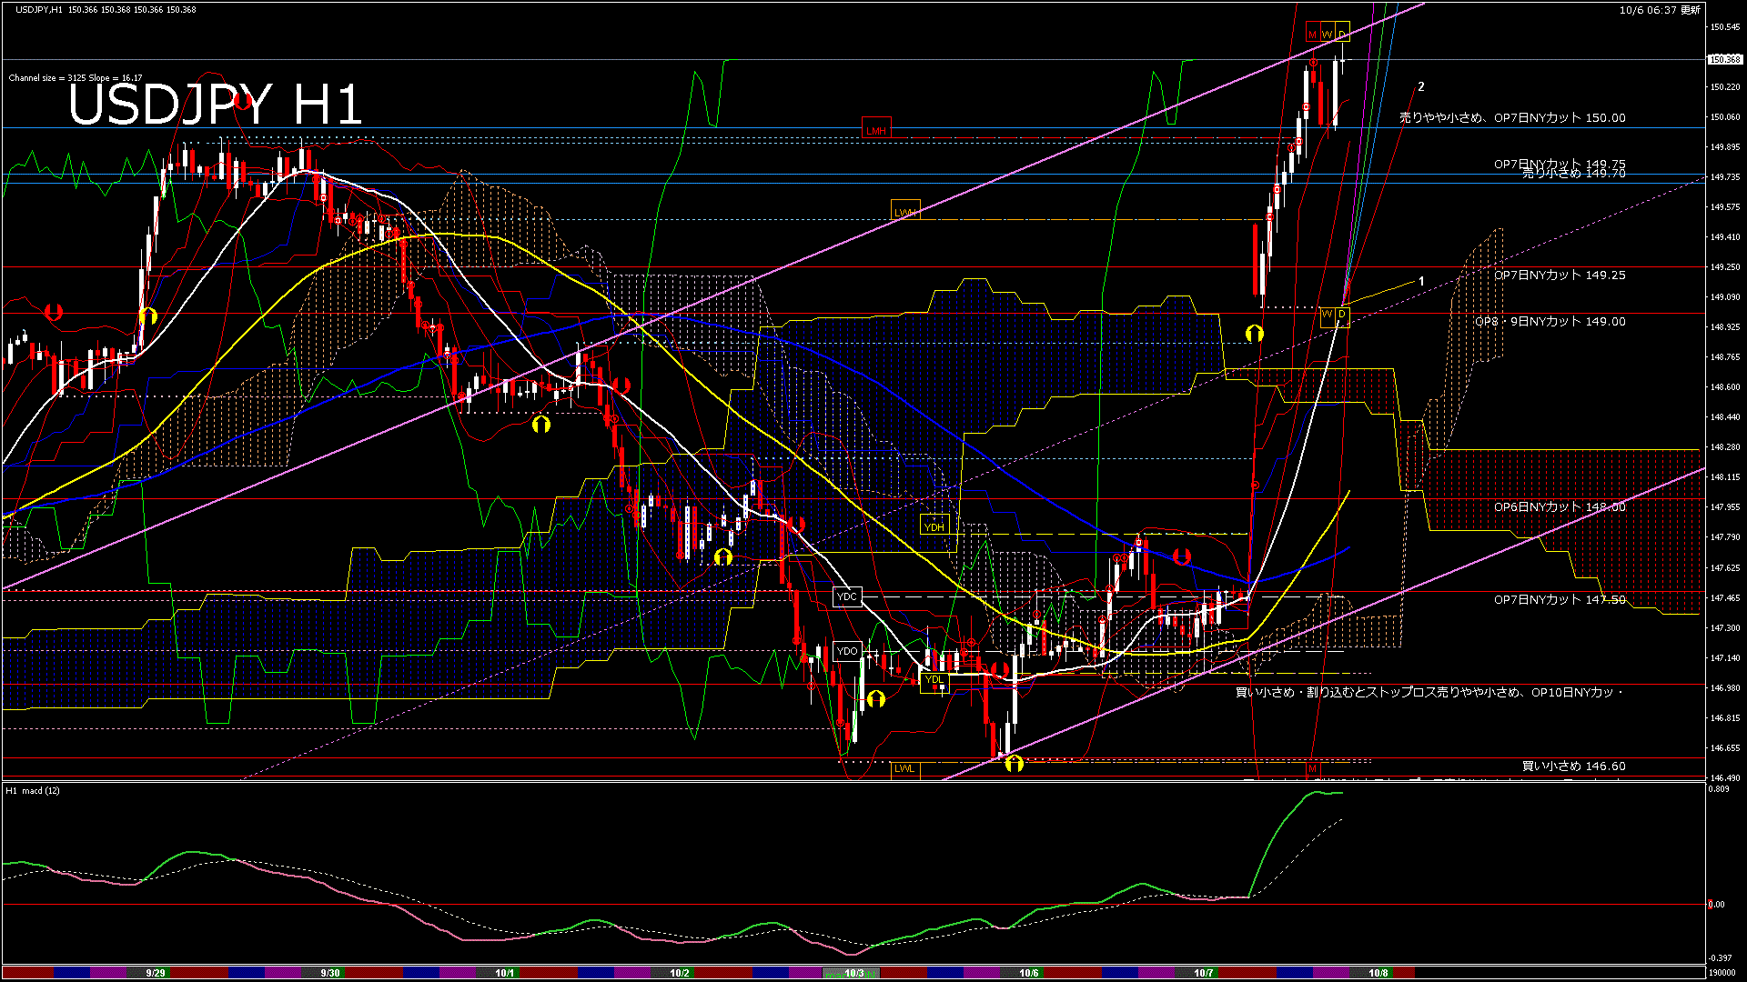Click the yellow up arrow beside LWL low
The width and height of the screenshot is (1747, 982).
pyautogui.click(x=1014, y=764)
